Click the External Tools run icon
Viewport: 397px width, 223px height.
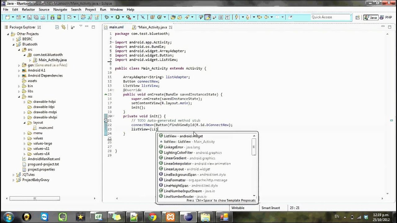(x=128, y=17)
